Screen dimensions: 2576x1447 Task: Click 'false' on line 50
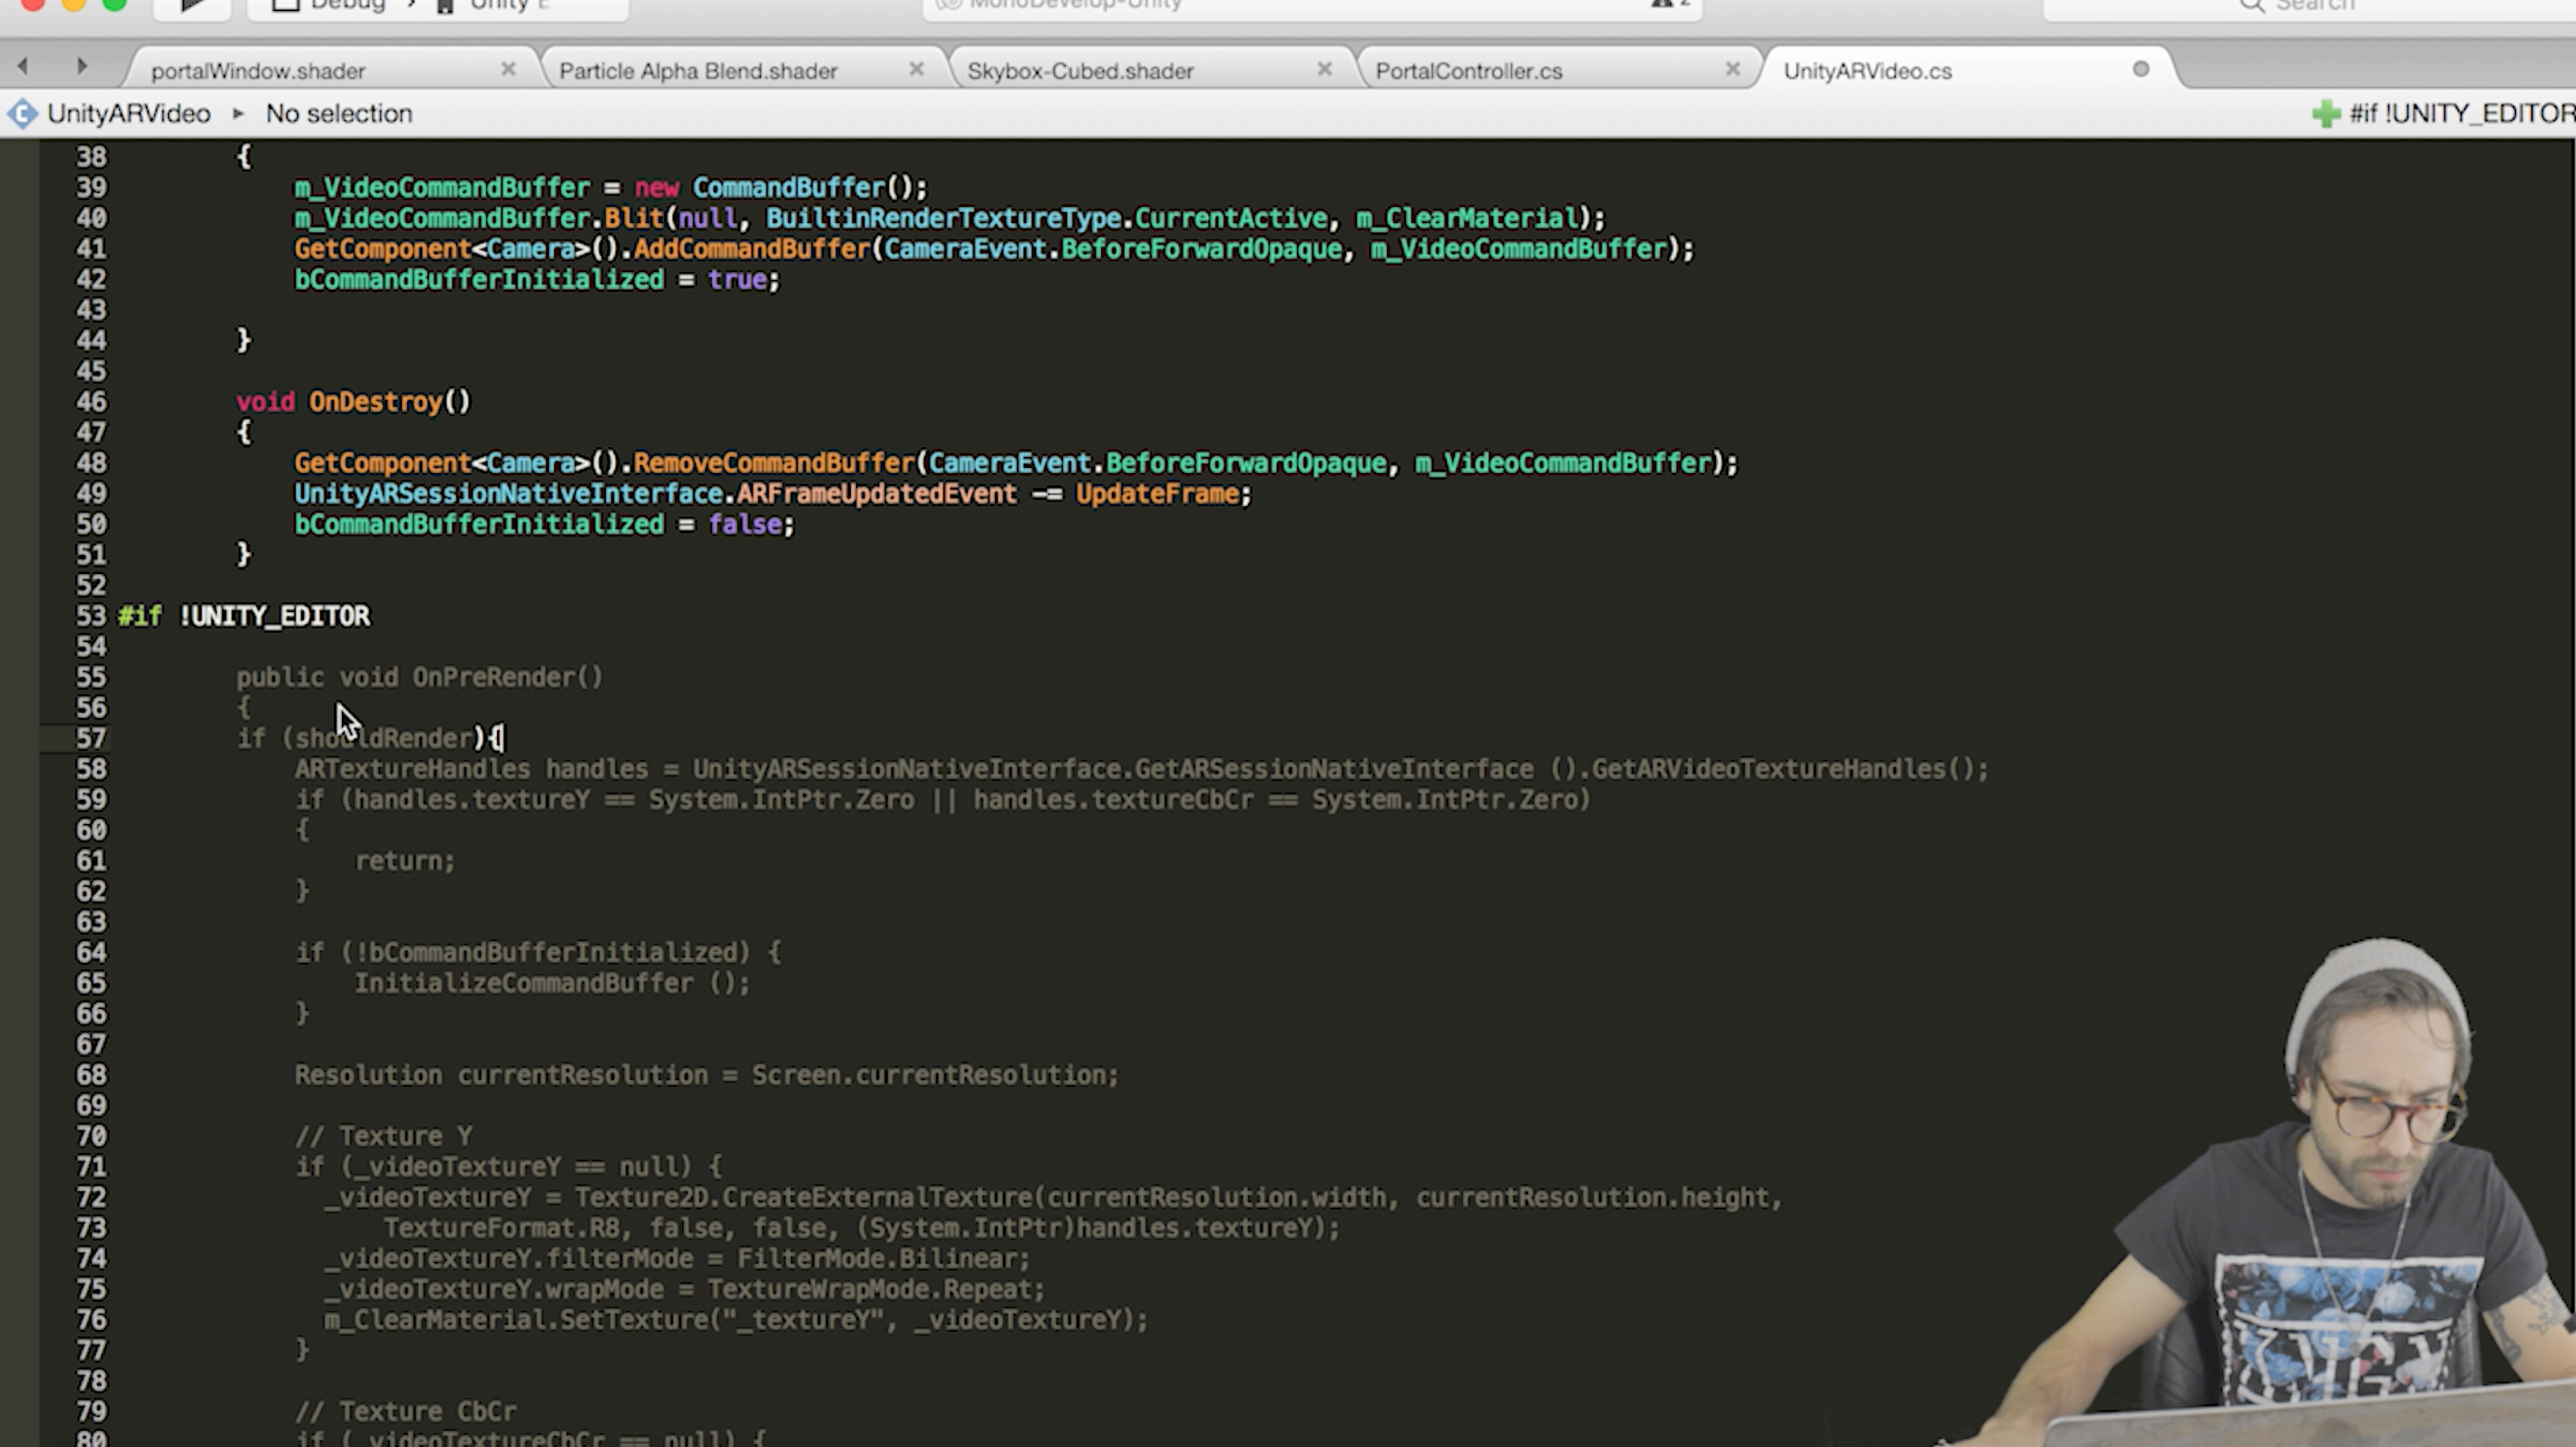click(x=744, y=525)
